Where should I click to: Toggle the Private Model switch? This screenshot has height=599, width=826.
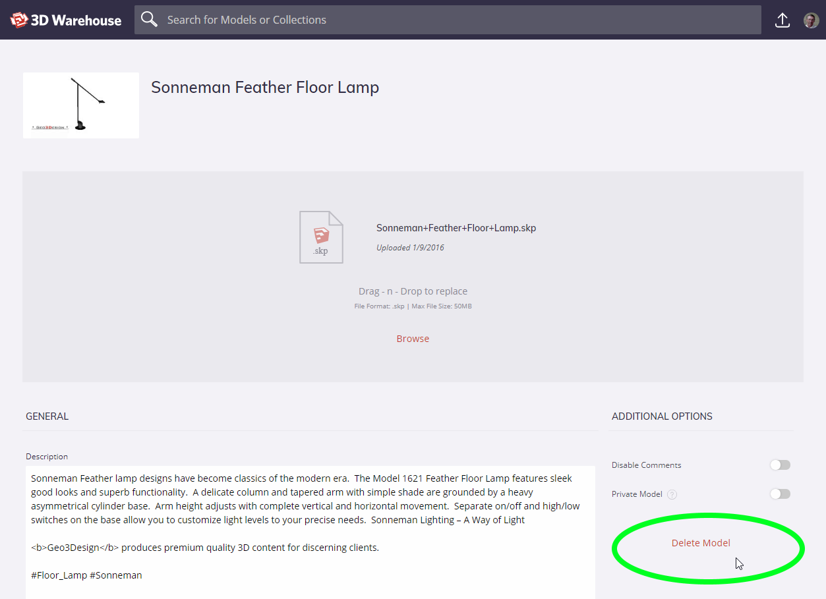pos(780,494)
